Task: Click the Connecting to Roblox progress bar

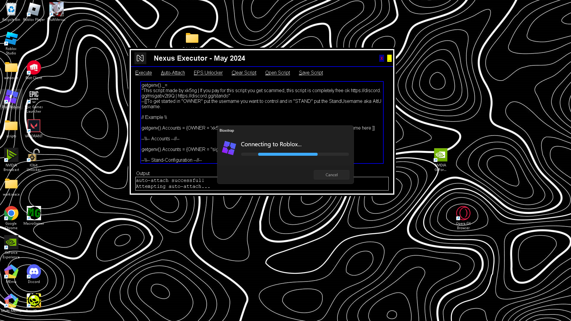Action: (295, 154)
